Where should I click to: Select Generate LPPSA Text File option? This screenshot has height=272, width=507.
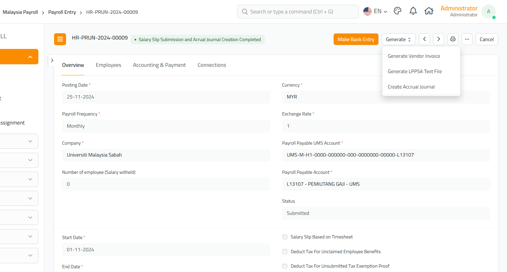click(x=415, y=72)
